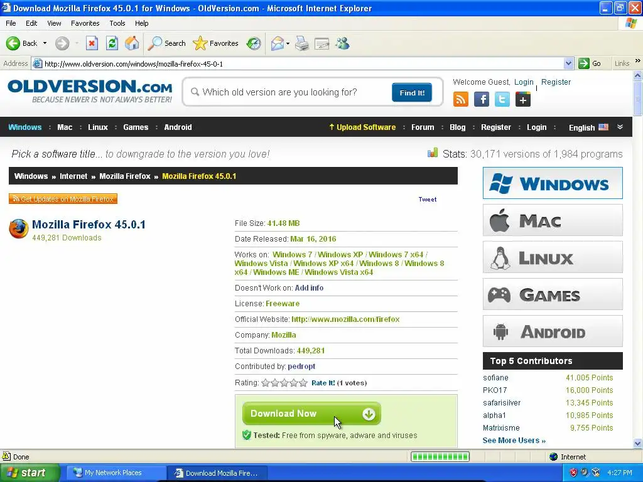Expand the language selector chevron
This screenshot has width=643, height=482.
[620, 127]
